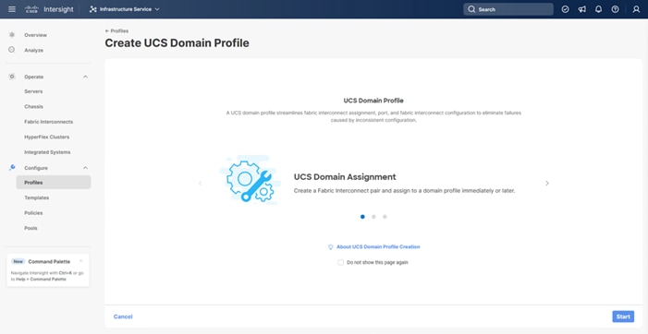
Task: Open Chassis under Operate
Action: point(33,106)
